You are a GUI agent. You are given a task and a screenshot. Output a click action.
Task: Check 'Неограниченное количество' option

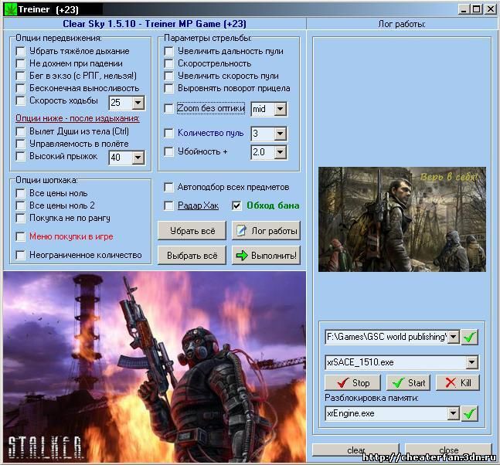20,256
